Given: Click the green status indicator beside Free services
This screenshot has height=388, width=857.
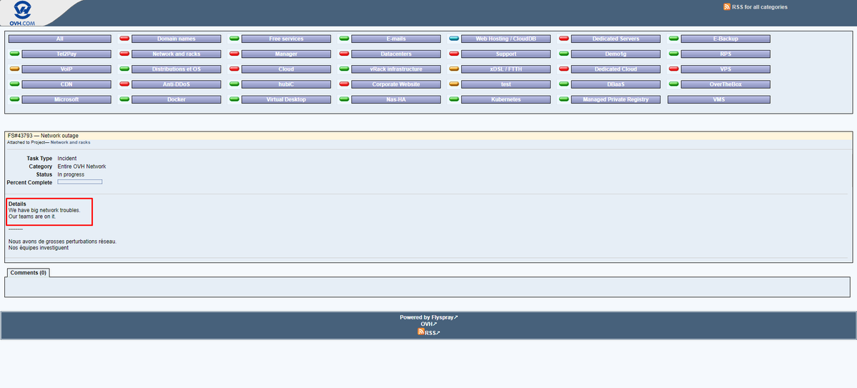Looking at the screenshot, I should [234, 39].
